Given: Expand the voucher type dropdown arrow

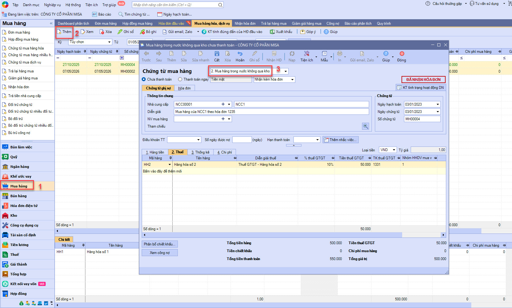Looking at the screenshot, I should click(x=286, y=71).
